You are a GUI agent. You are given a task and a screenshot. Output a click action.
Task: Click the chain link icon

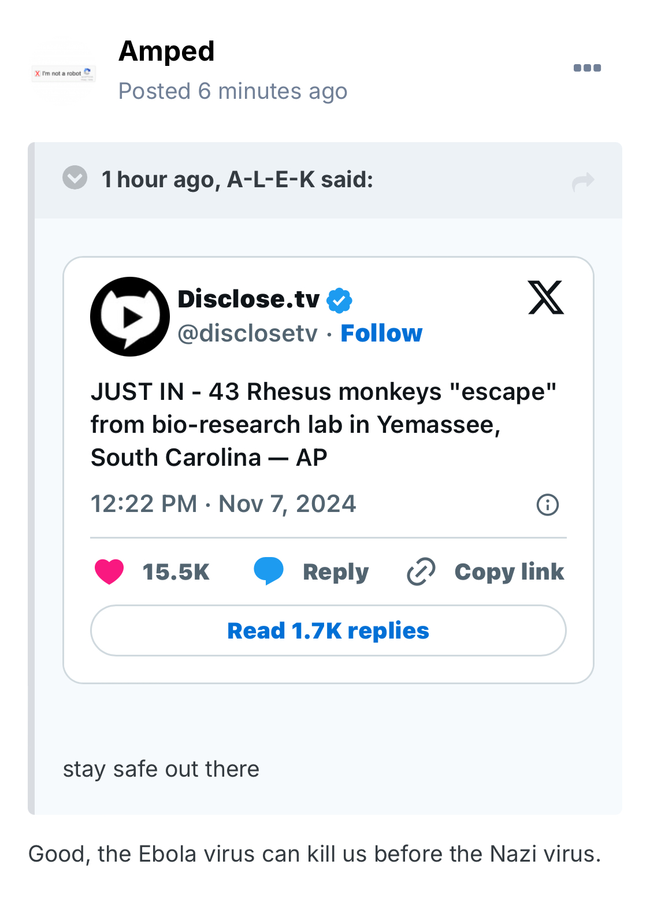pyautogui.click(x=421, y=572)
